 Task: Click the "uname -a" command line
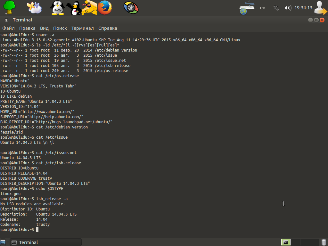point(27,35)
